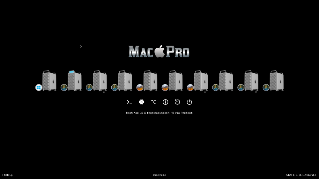The height and width of the screenshot is (179, 319).
Task: Show the About Clover info icon
Action: (x=165, y=102)
